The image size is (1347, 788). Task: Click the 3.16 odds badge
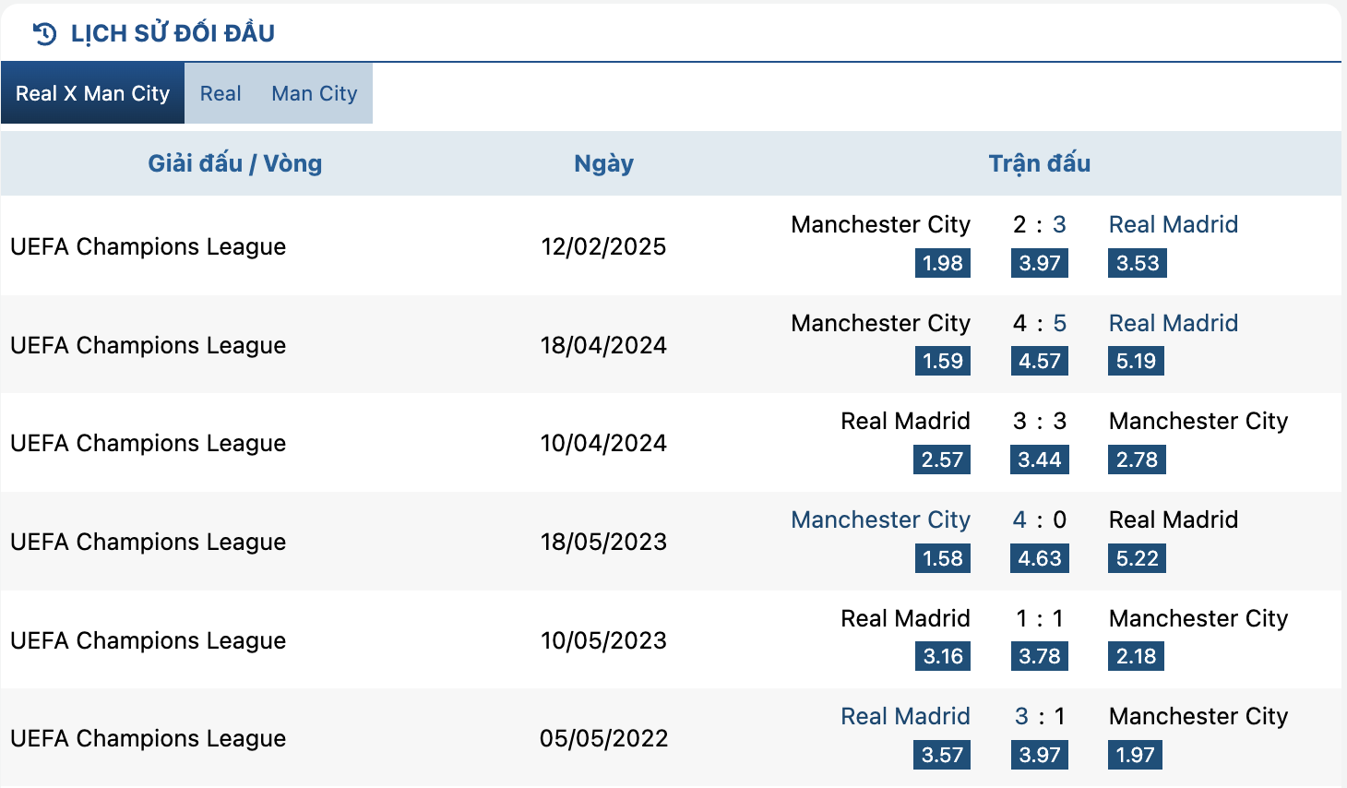[x=942, y=656]
